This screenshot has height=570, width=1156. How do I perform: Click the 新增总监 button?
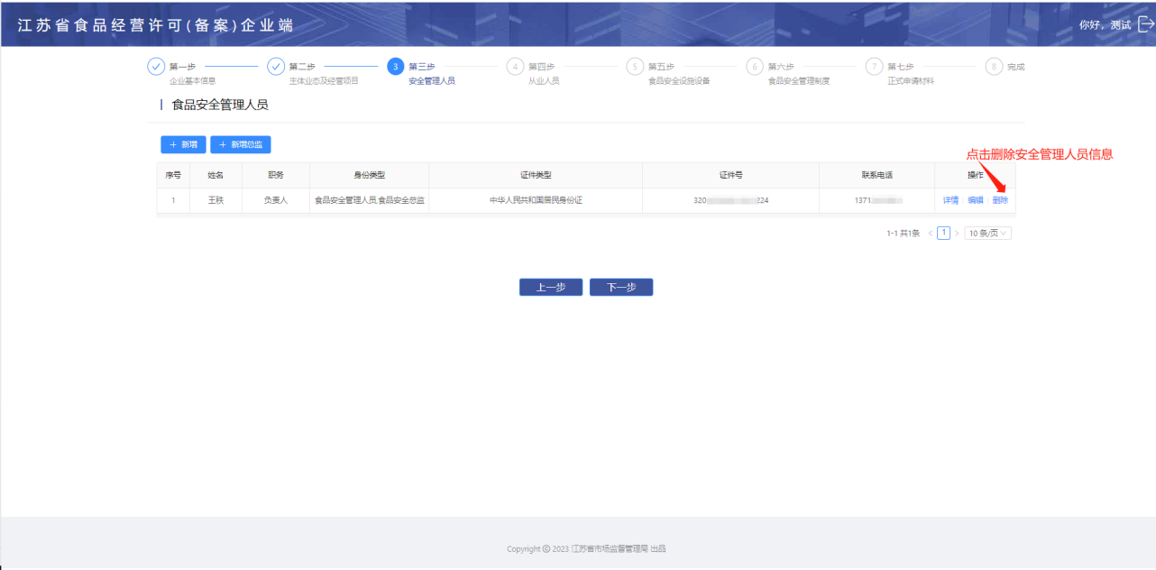tap(241, 144)
